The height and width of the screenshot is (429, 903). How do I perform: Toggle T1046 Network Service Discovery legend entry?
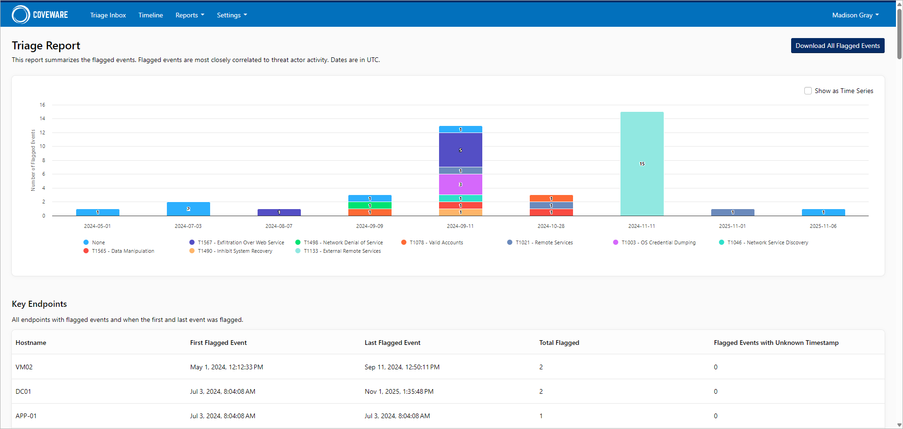pos(763,242)
